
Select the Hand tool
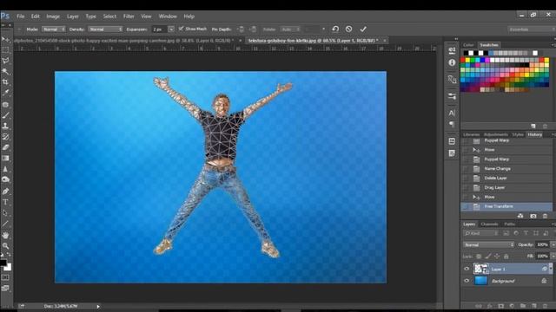point(5,235)
